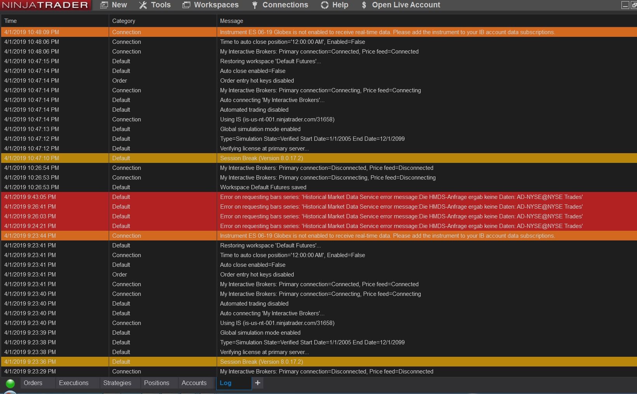Viewport: 637px width, 394px height.
Task: Click the Time column header
Action: point(55,21)
